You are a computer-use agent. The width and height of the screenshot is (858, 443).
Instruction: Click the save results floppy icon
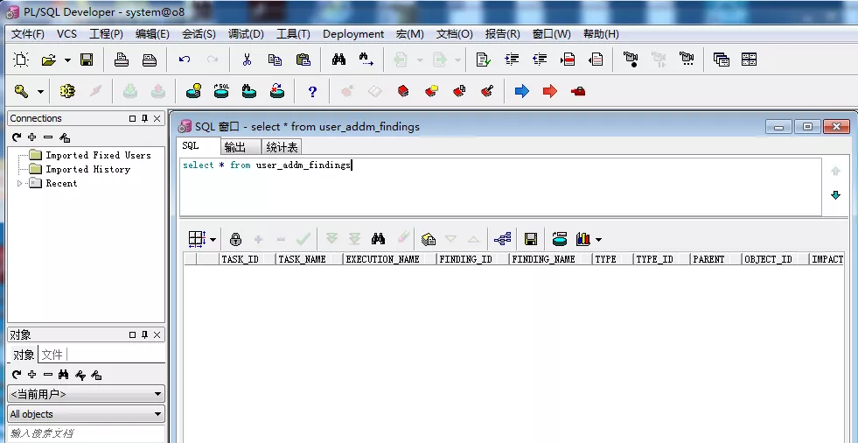(530, 239)
